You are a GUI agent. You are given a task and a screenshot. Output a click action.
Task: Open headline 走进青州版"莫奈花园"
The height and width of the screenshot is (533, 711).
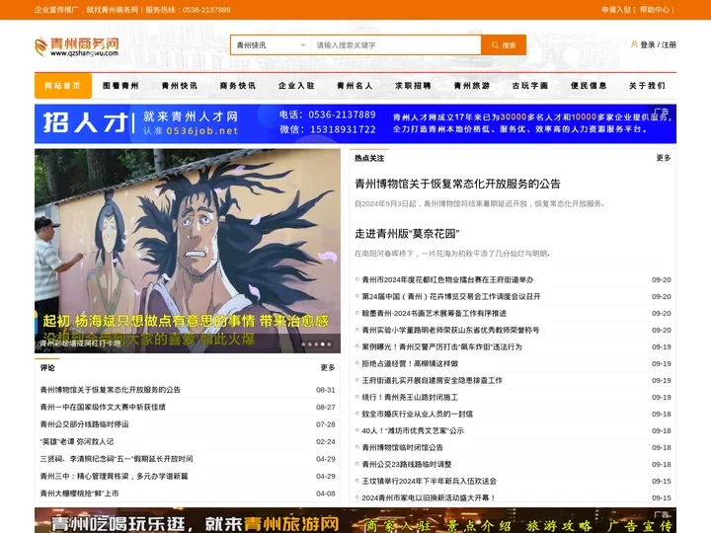407,234
